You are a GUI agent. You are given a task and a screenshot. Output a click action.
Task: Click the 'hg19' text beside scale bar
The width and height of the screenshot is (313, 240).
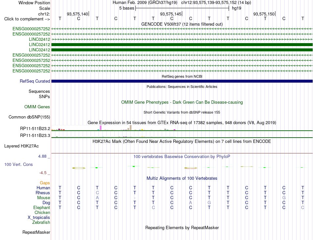(237, 8)
